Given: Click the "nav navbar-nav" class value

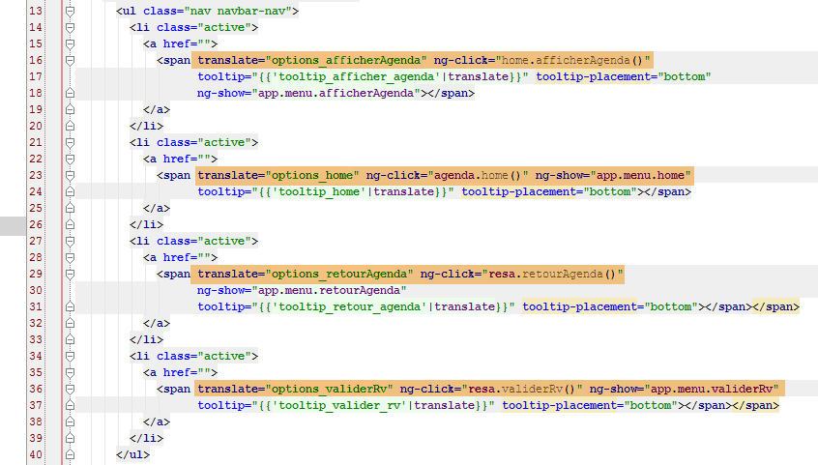Looking at the screenshot, I should 246,11.
